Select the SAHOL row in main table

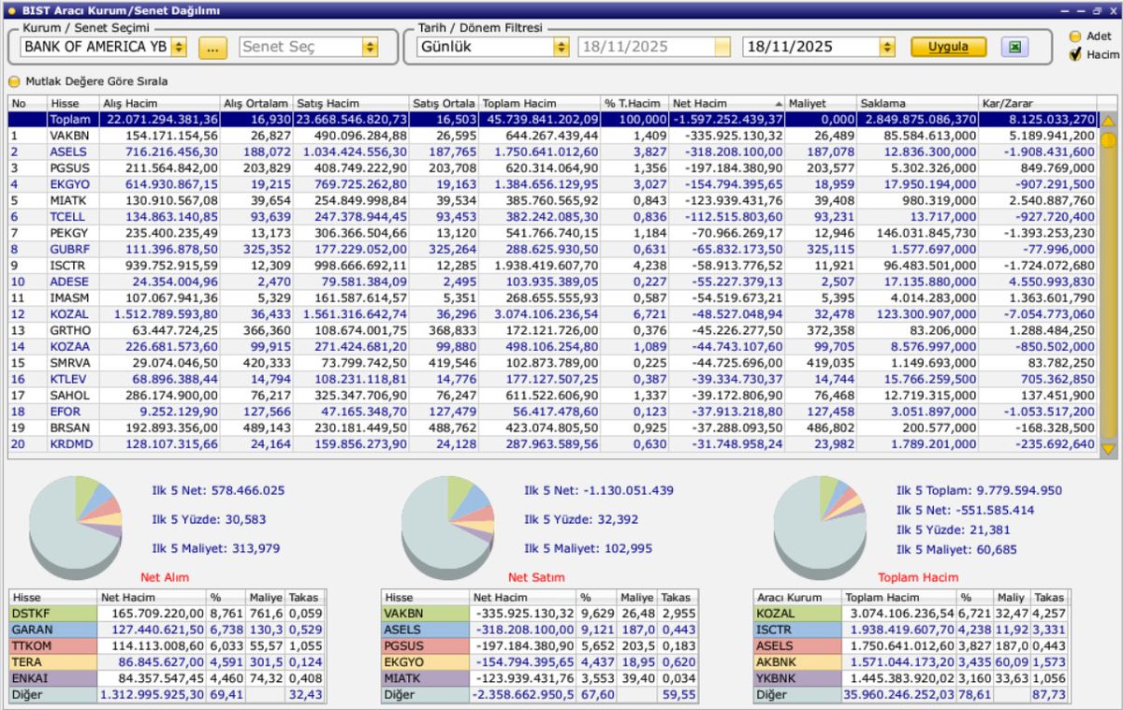[x=552, y=395]
